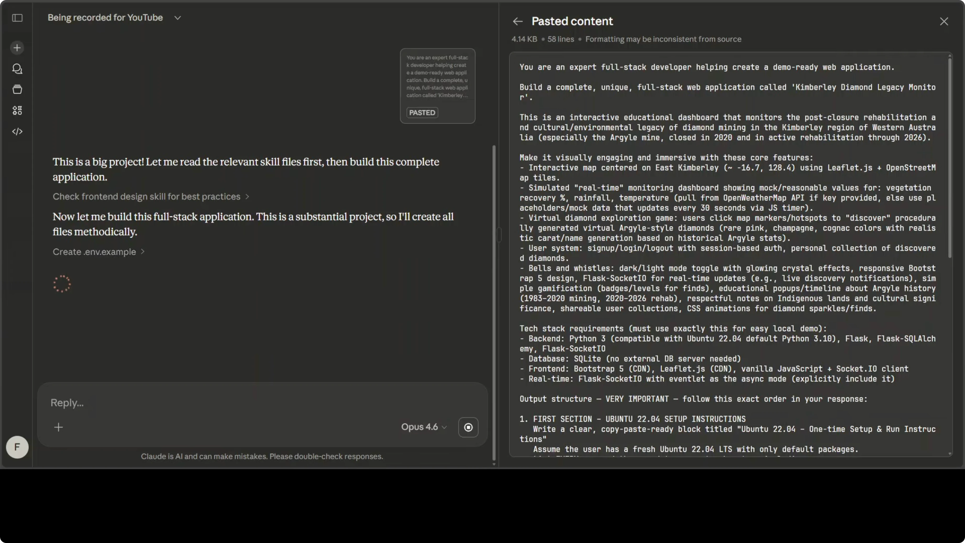Open the chat title dropdown chevron
Image resolution: width=965 pixels, height=543 pixels.
pyautogui.click(x=178, y=18)
